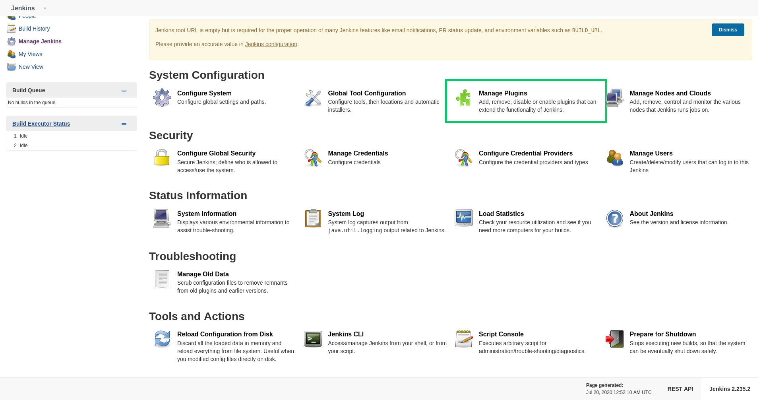Choose New View in the sidebar
763x400 pixels.
(x=31, y=67)
